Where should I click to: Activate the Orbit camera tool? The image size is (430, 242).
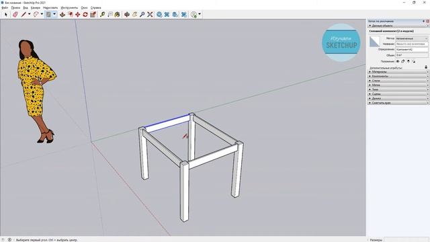[127, 15]
